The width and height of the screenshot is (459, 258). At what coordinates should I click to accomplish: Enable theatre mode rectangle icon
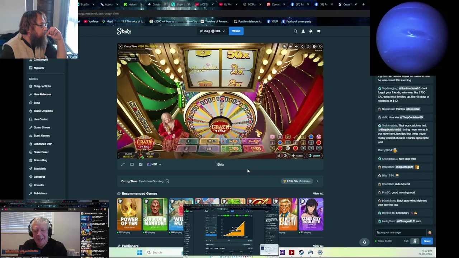pos(132,164)
